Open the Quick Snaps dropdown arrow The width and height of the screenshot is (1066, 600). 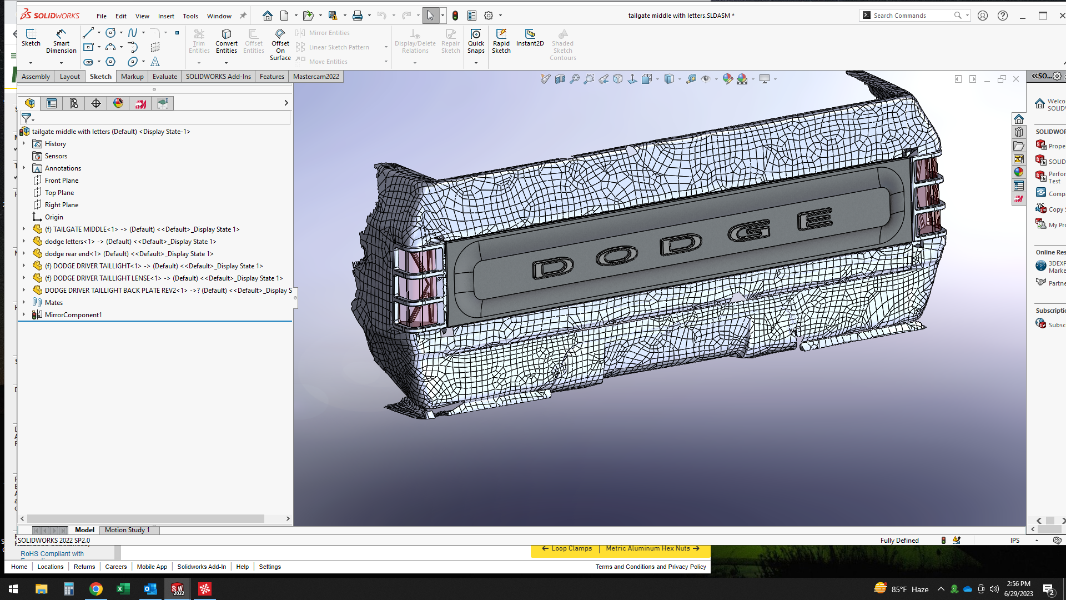[x=476, y=63]
